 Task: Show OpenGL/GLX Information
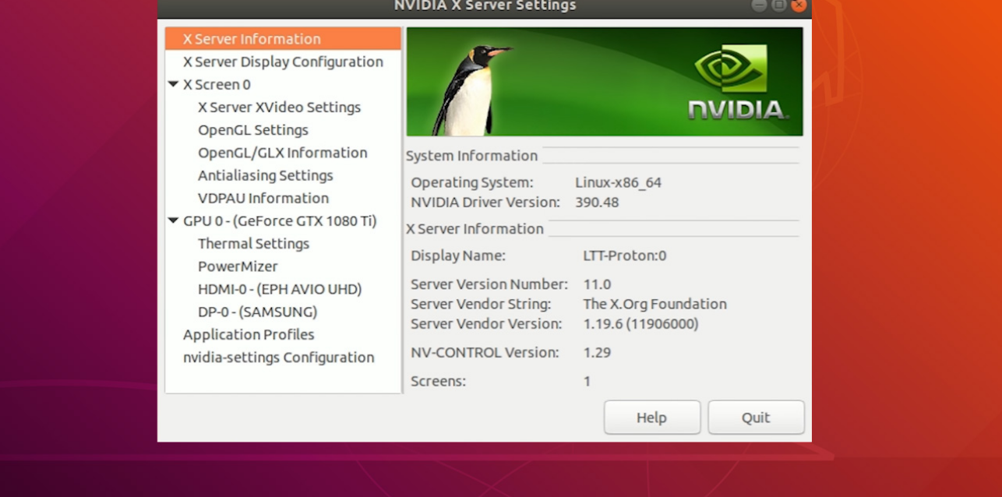coord(283,153)
